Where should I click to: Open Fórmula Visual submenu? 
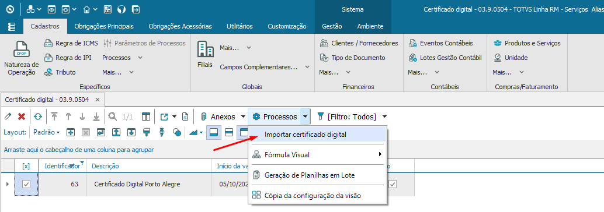point(317,155)
